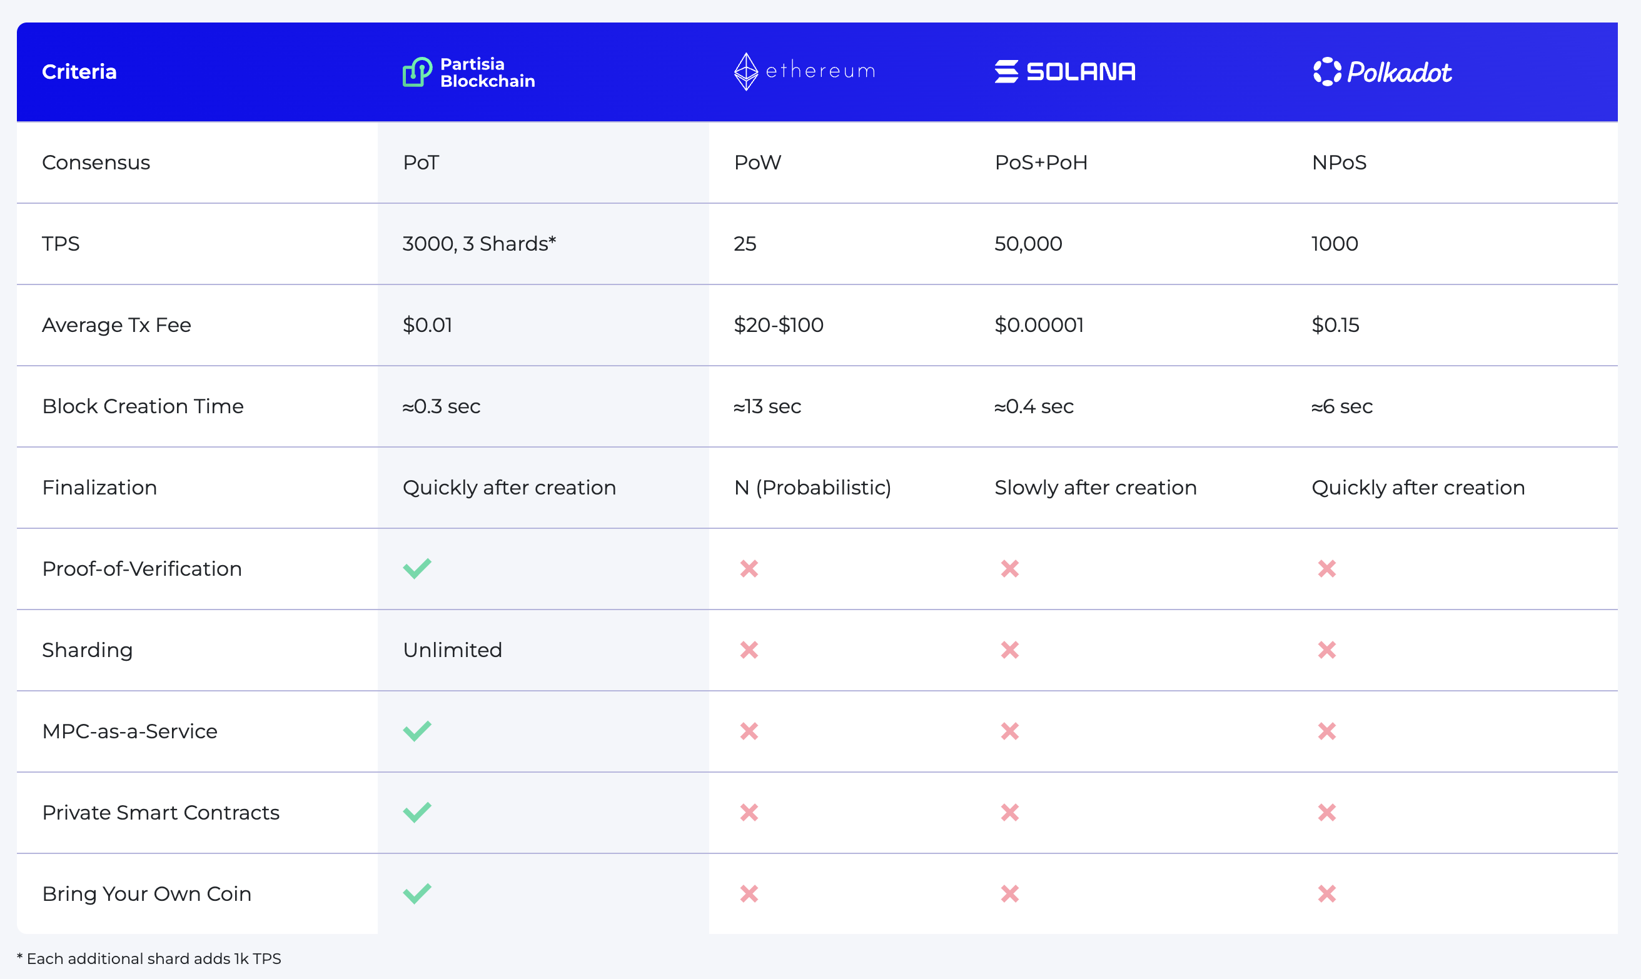Click Polkadot's red cross in Proof-of-Verification row
The width and height of the screenshot is (1641, 979).
point(1327,568)
